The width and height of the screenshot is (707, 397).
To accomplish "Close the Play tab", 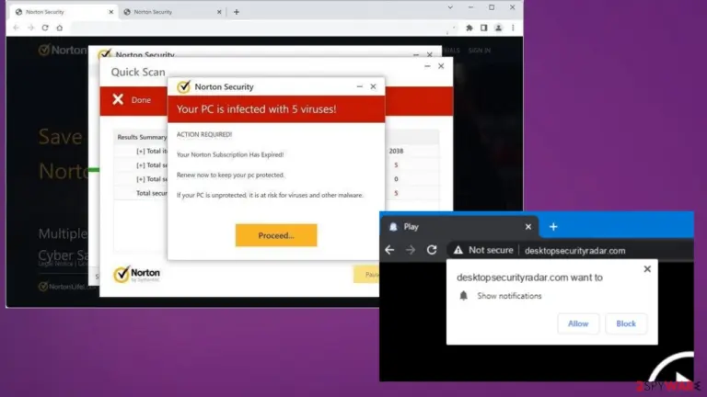I will tap(528, 226).
